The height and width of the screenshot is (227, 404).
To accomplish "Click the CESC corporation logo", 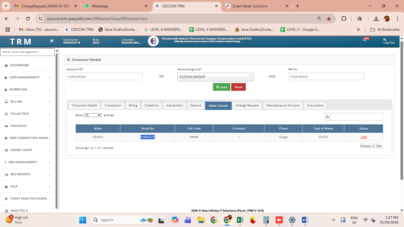I will 153,41.
